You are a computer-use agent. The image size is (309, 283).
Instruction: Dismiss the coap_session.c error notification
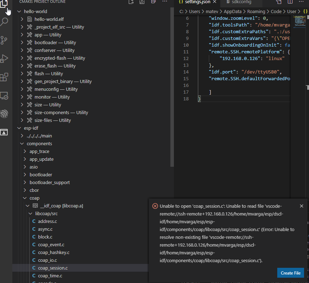tap(302, 206)
